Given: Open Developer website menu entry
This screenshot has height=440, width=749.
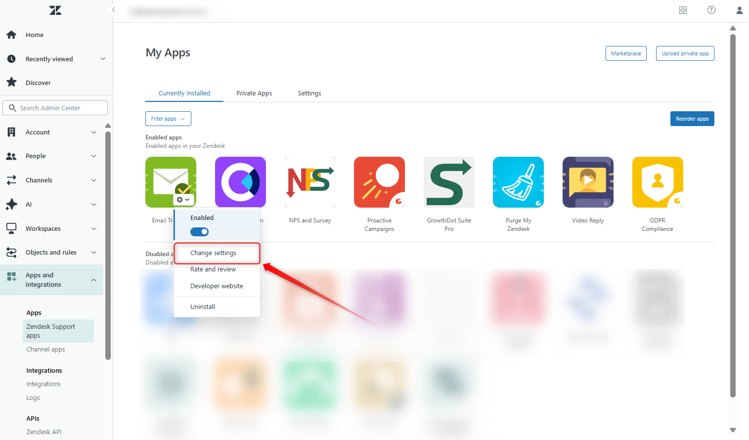Looking at the screenshot, I should (217, 286).
